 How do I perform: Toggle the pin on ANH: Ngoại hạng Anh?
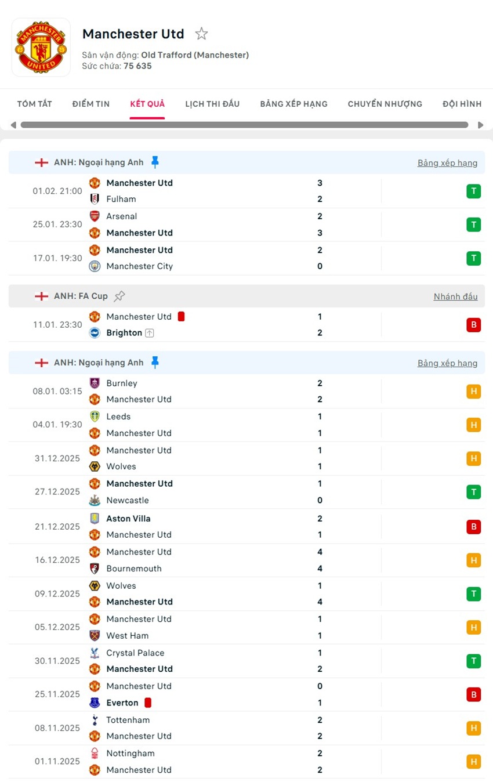[x=155, y=162]
